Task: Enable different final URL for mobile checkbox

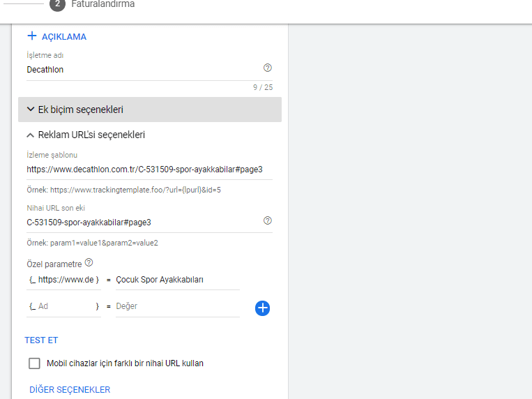Action: (x=34, y=363)
